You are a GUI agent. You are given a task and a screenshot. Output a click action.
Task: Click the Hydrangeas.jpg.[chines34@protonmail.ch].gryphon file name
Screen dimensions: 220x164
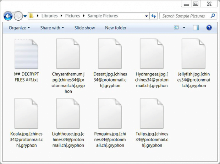click(152, 80)
